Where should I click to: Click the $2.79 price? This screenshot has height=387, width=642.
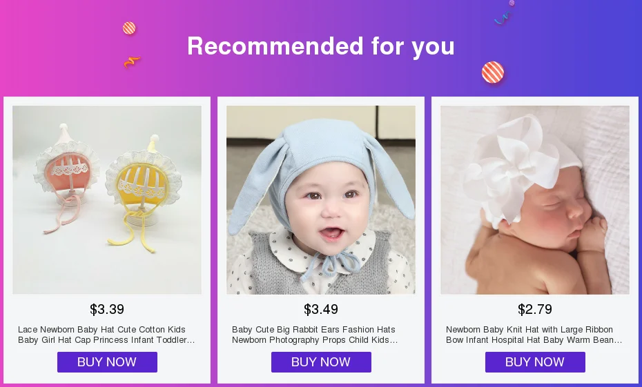pos(535,309)
